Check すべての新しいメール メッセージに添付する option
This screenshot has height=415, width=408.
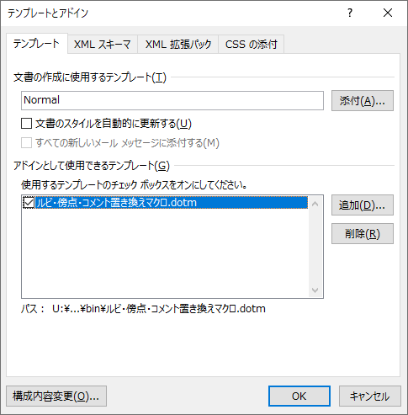(27, 143)
